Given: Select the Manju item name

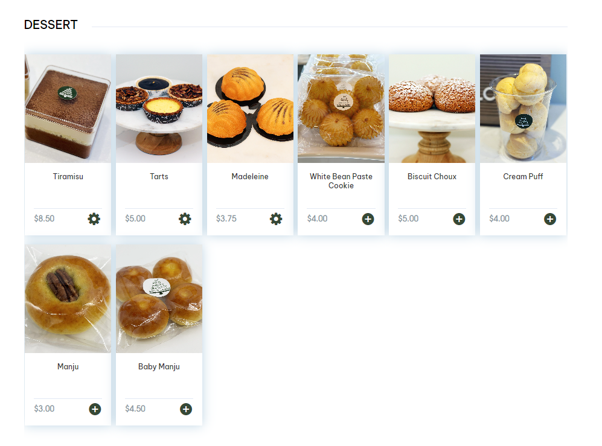Looking at the screenshot, I should pos(68,366).
